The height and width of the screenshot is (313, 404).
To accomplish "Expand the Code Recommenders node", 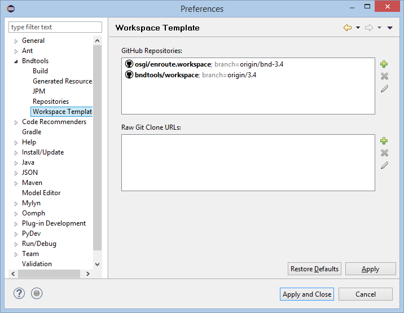I will pos(16,122).
